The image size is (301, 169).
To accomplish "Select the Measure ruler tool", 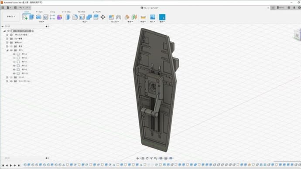I will click(x=143, y=17).
